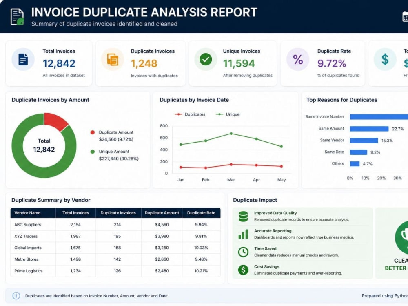Click the Others bar showing 4.7%
Image resolution: width=408 pixels, height=306 pixels.
pyautogui.click(x=355, y=164)
